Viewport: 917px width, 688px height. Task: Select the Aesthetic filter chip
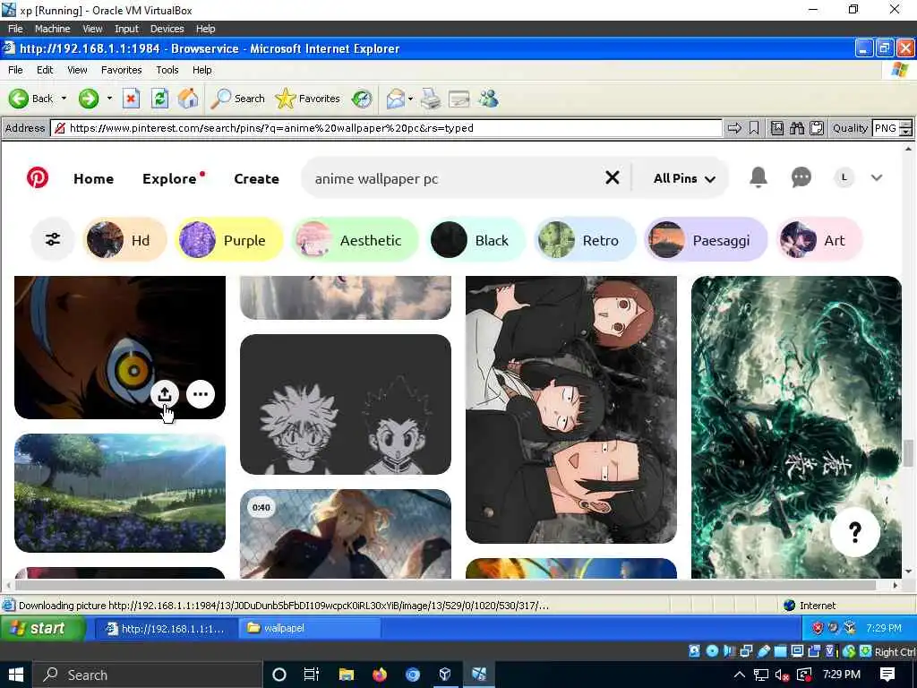click(x=356, y=240)
